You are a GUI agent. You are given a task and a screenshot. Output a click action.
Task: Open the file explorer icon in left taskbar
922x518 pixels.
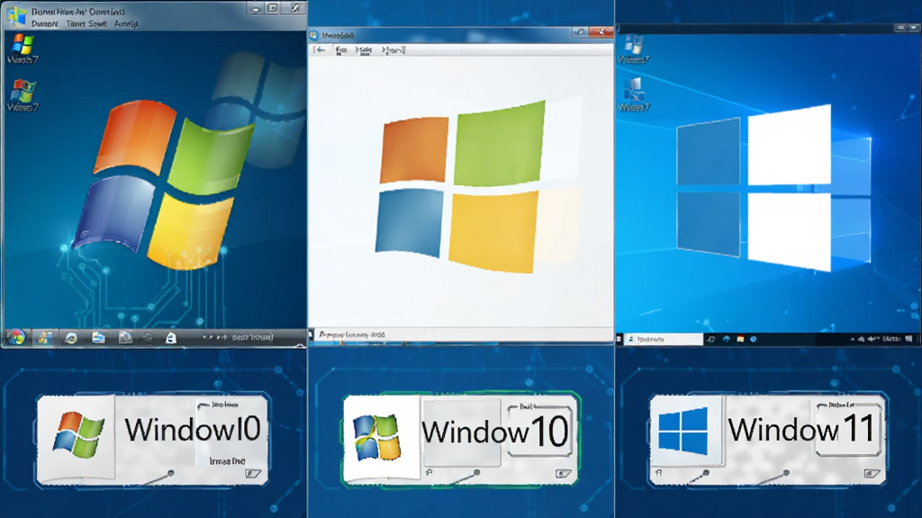[x=98, y=337]
